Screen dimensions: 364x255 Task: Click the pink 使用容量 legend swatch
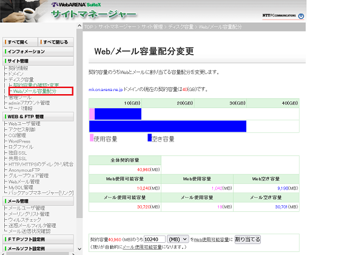(91, 138)
